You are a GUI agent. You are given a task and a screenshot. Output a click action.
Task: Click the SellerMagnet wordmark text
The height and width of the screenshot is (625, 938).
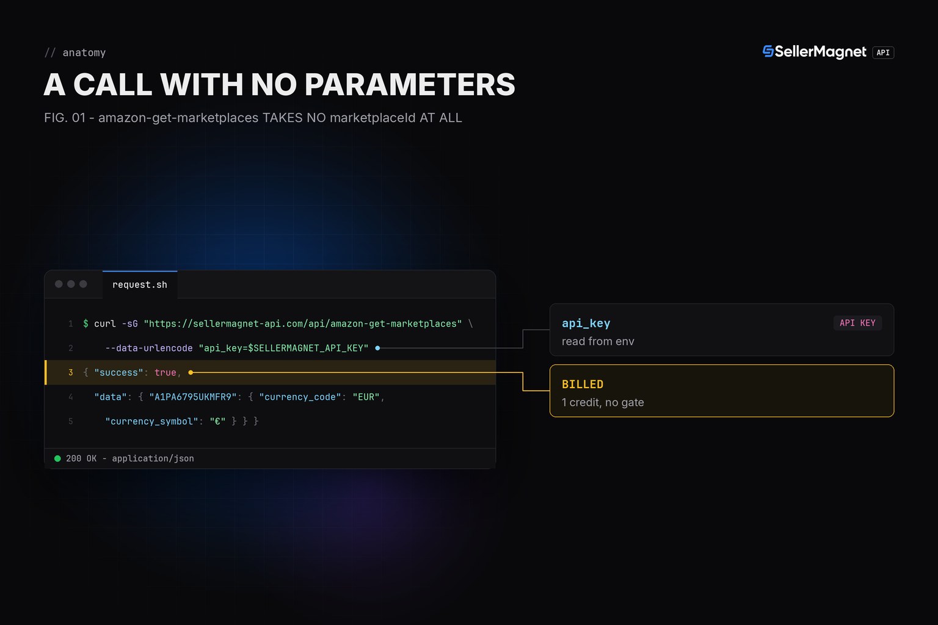point(820,52)
